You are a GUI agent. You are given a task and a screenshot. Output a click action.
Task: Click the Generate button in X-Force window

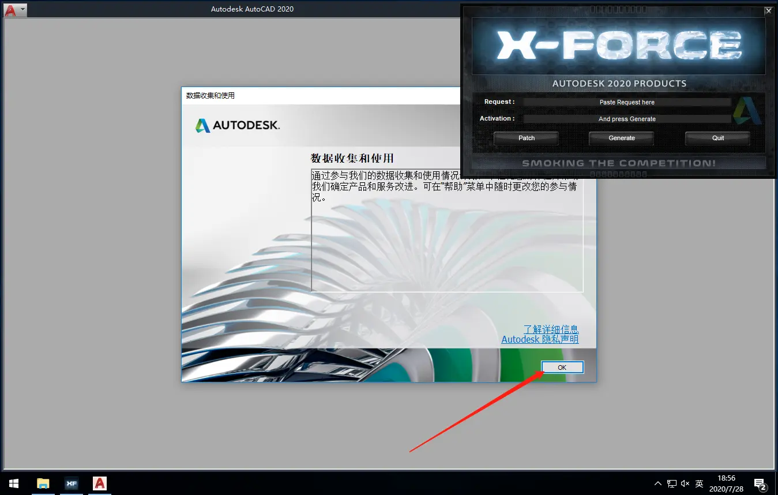[x=622, y=138]
